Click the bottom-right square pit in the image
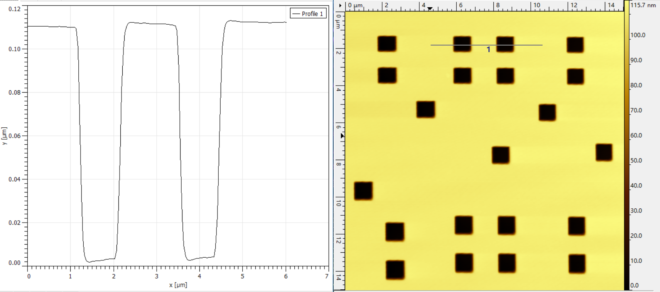The image size is (660, 292). (x=577, y=264)
